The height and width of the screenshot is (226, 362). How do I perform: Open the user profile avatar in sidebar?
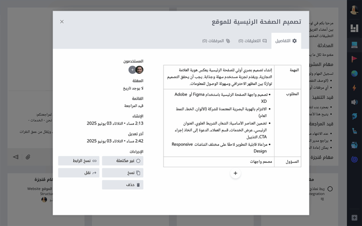tap(354, 10)
